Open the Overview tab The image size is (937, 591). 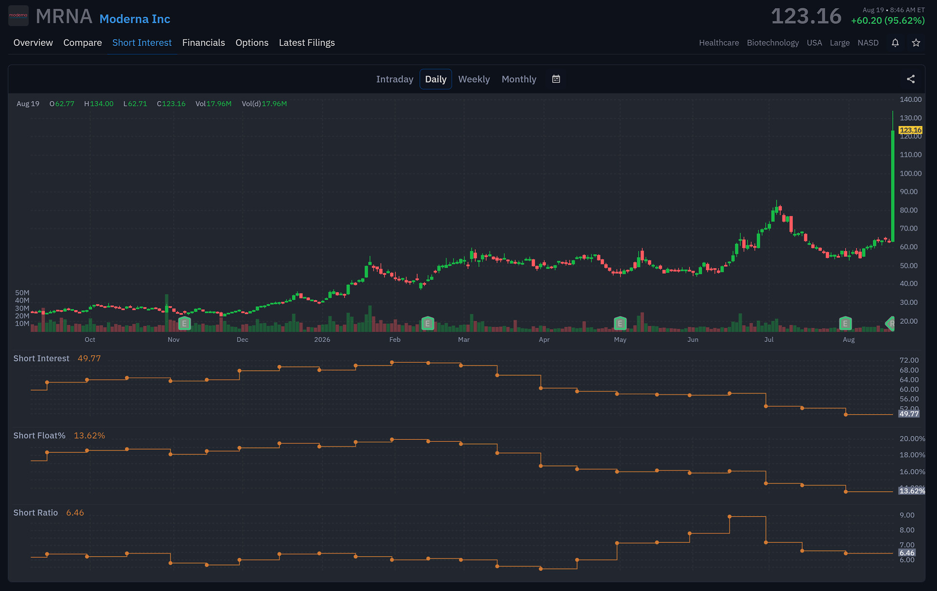pyautogui.click(x=33, y=43)
